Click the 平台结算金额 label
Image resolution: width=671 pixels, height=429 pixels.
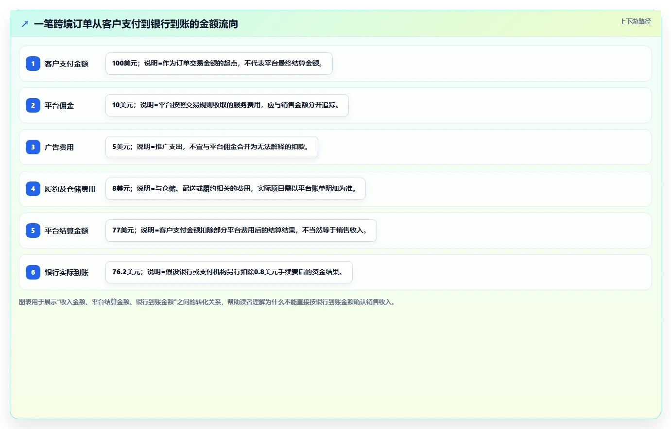(67, 231)
